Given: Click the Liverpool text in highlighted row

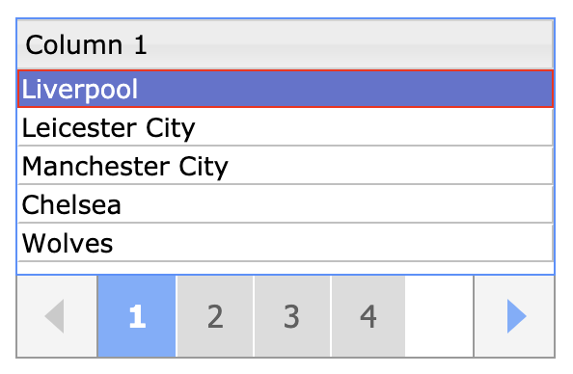Looking at the screenshot, I should click(80, 89).
